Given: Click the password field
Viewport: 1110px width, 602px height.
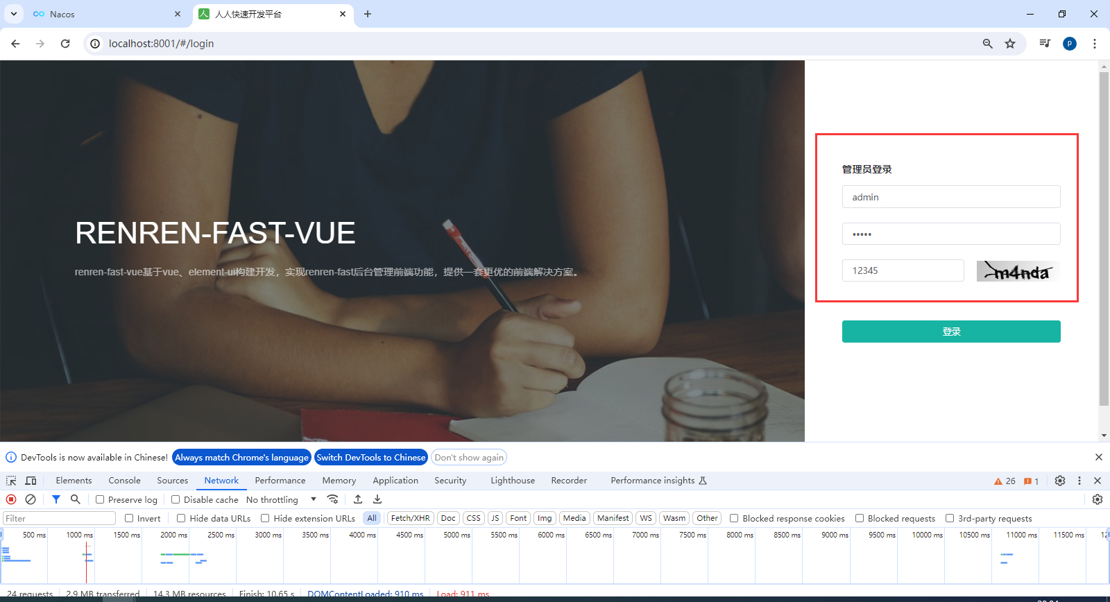Looking at the screenshot, I should pyautogui.click(x=951, y=234).
